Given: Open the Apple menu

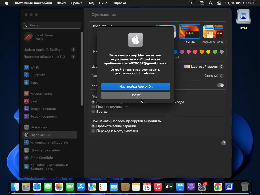Looking at the screenshot, I should click(x=7, y=3).
